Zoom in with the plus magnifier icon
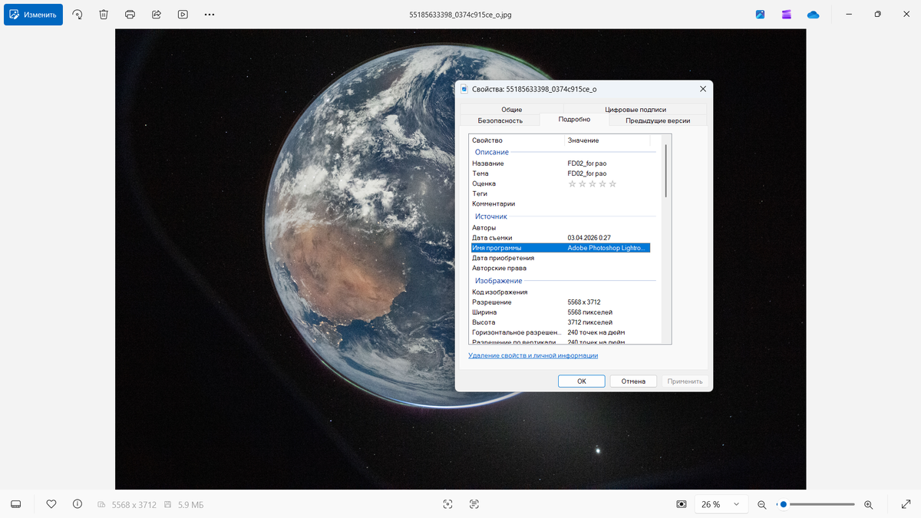921x518 pixels. tap(869, 504)
